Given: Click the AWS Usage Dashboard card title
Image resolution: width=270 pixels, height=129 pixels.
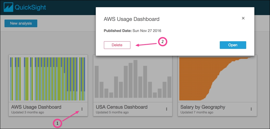Looking at the screenshot, I should click(x=36, y=107).
